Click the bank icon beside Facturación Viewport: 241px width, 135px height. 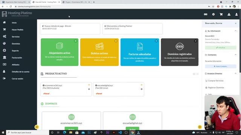(5, 57)
